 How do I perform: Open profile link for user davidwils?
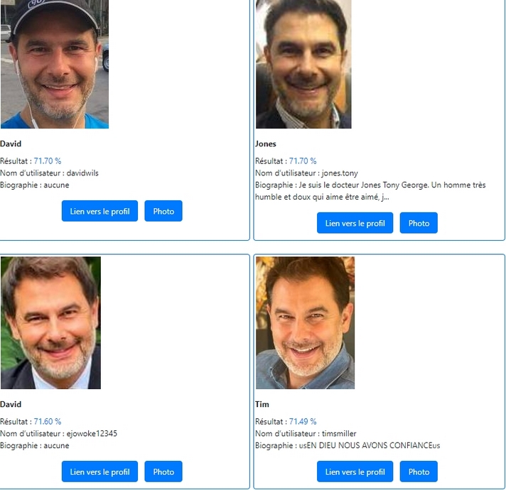[99, 211]
